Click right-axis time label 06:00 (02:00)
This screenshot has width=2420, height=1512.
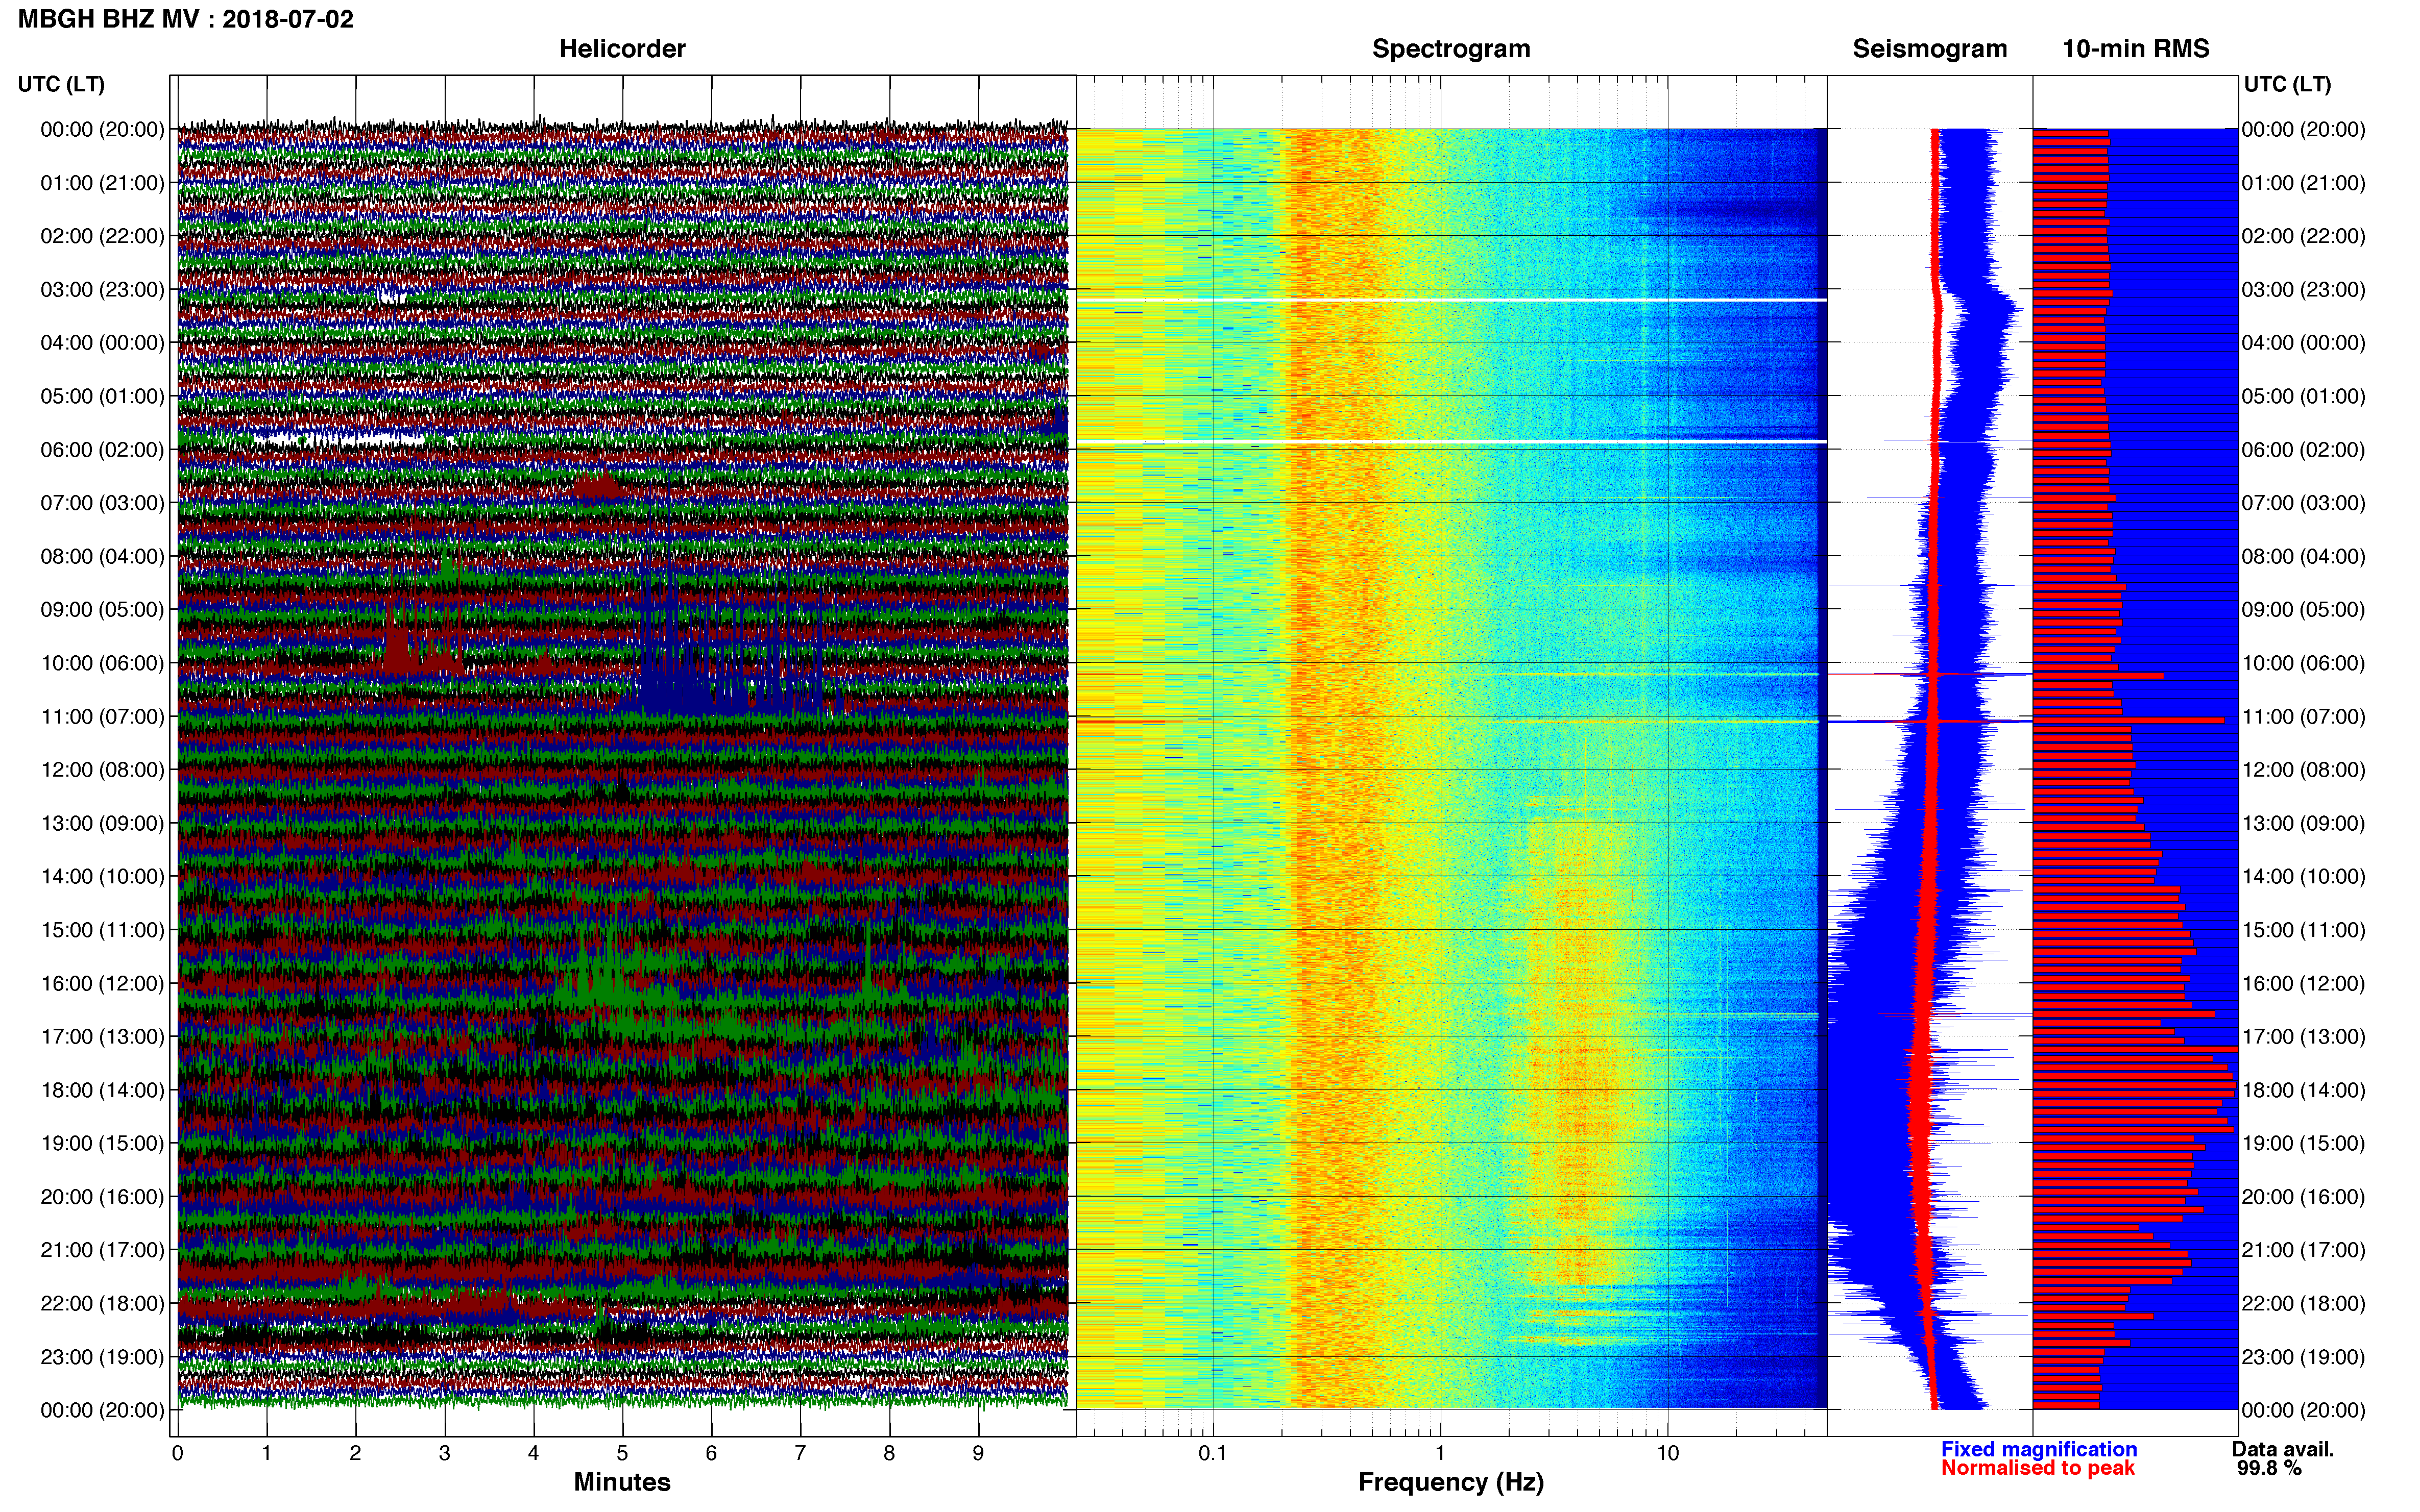[x=2303, y=450]
